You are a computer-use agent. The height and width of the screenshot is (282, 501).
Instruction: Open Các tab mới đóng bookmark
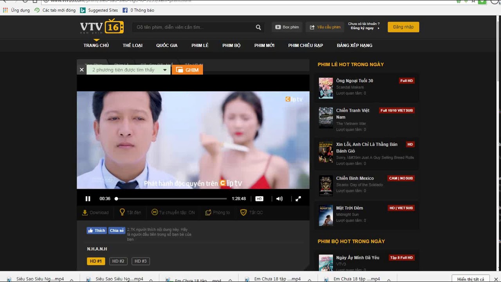pos(55,10)
